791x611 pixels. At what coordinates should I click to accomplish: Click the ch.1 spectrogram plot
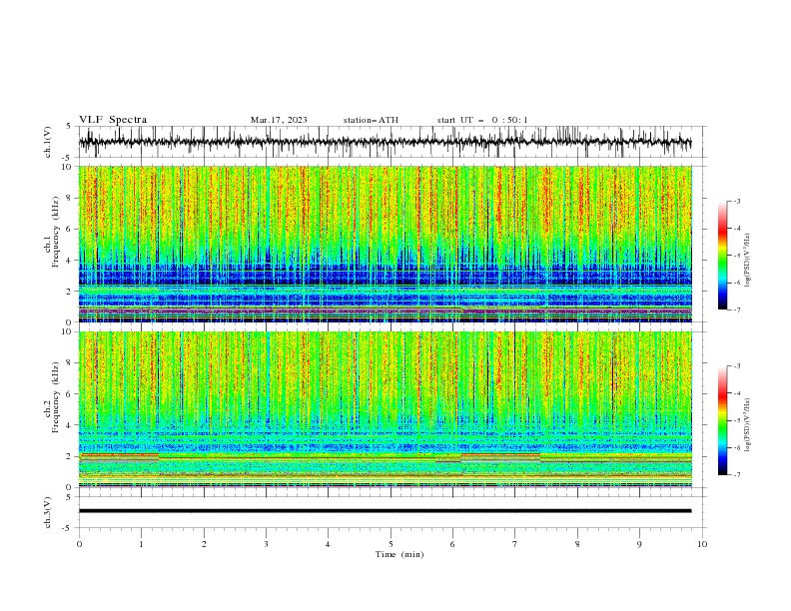(385, 244)
